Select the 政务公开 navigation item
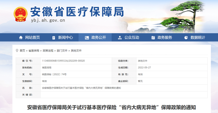The image size is (218, 113). (x=95, y=37)
